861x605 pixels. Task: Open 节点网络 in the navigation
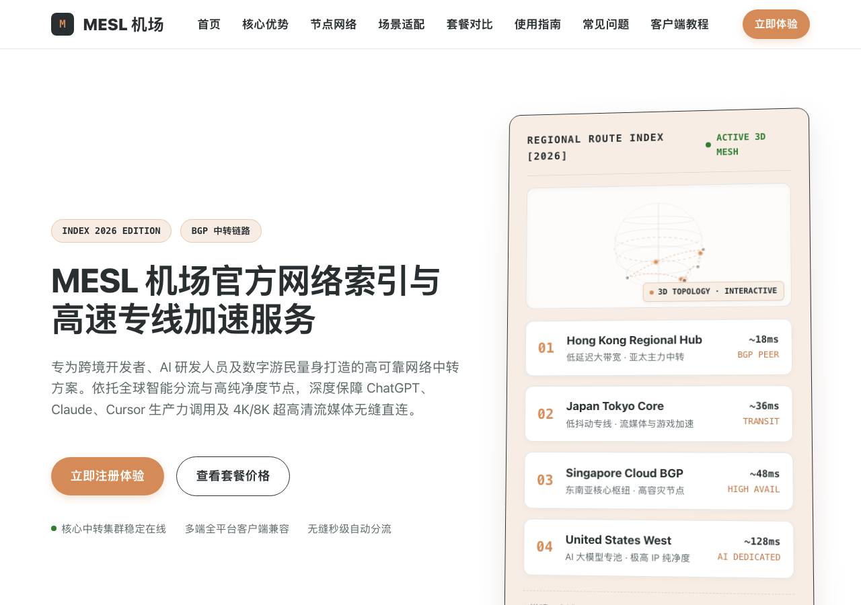point(333,24)
